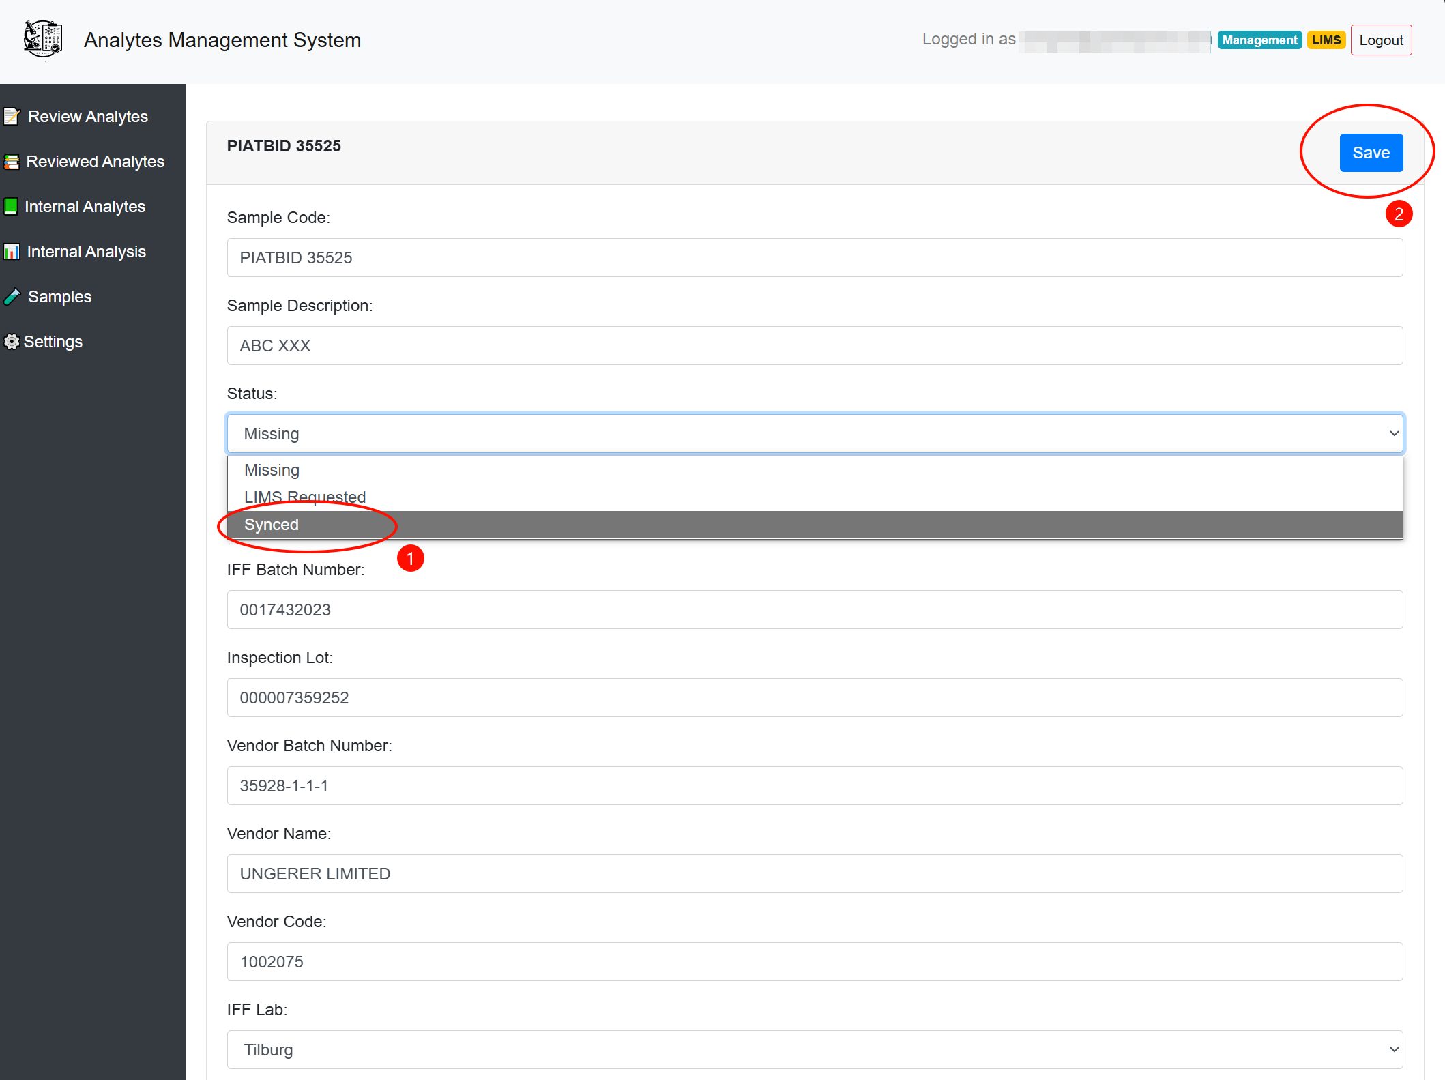This screenshot has width=1445, height=1080.
Task: Click the Analytes Management System logo icon
Action: (43, 39)
